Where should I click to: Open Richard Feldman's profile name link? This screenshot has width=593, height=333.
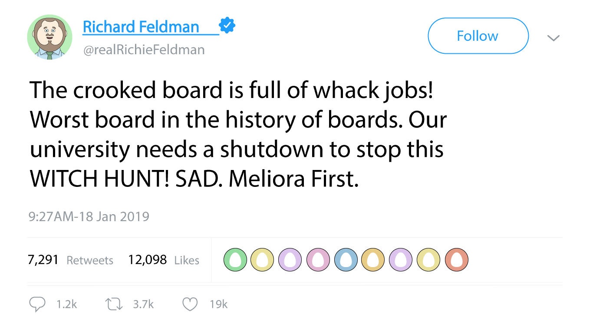[141, 27]
